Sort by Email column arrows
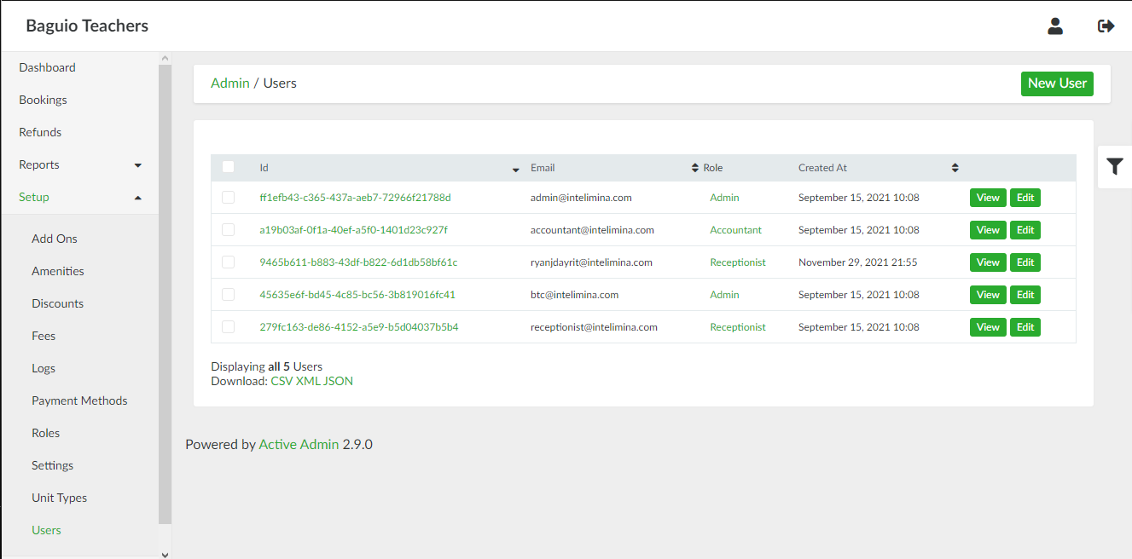The image size is (1132, 559). (694, 168)
